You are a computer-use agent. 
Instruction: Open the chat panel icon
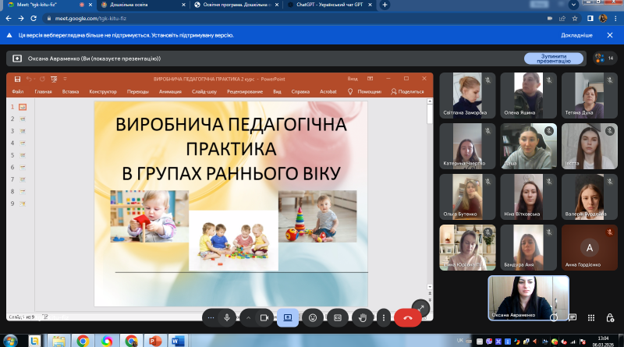(573, 317)
